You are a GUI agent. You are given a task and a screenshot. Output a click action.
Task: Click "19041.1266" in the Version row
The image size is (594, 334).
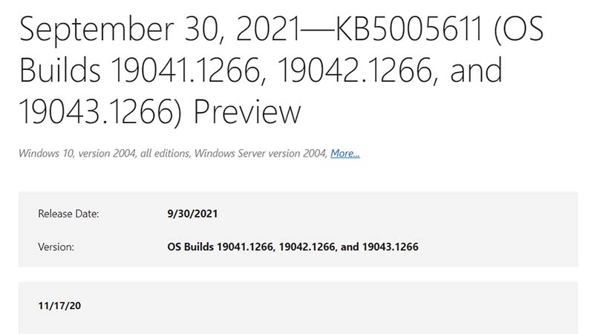tap(246, 246)
